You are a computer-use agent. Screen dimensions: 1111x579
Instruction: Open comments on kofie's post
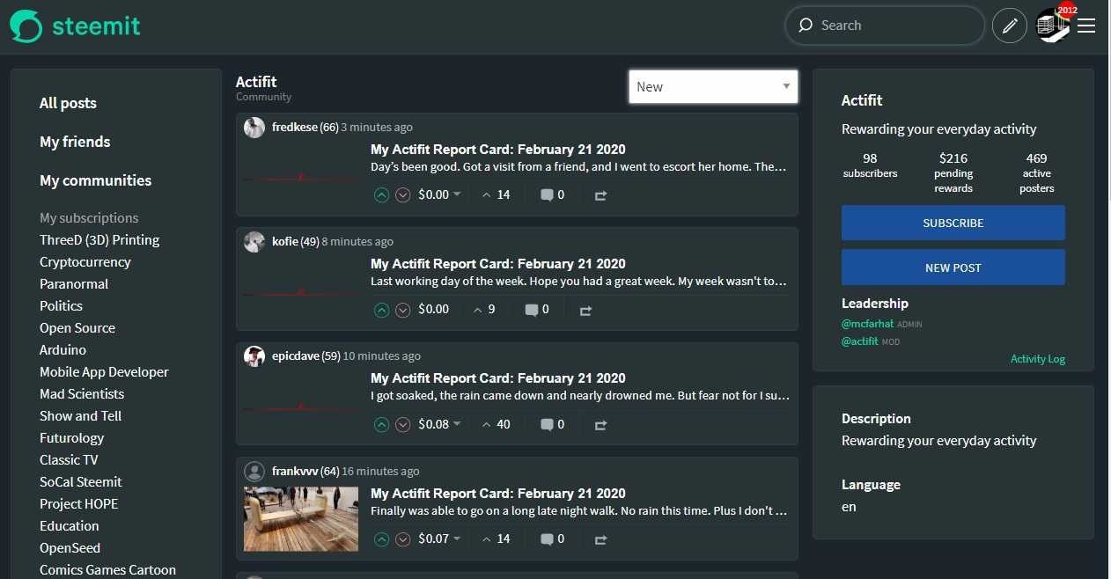537,310
